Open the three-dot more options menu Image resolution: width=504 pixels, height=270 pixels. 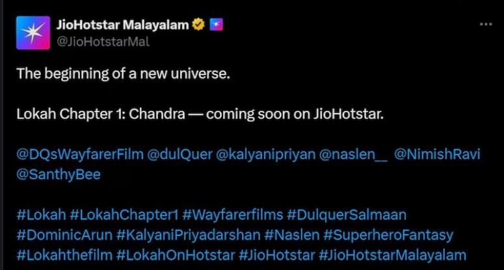pyautogui.click(x=486, y=25)
